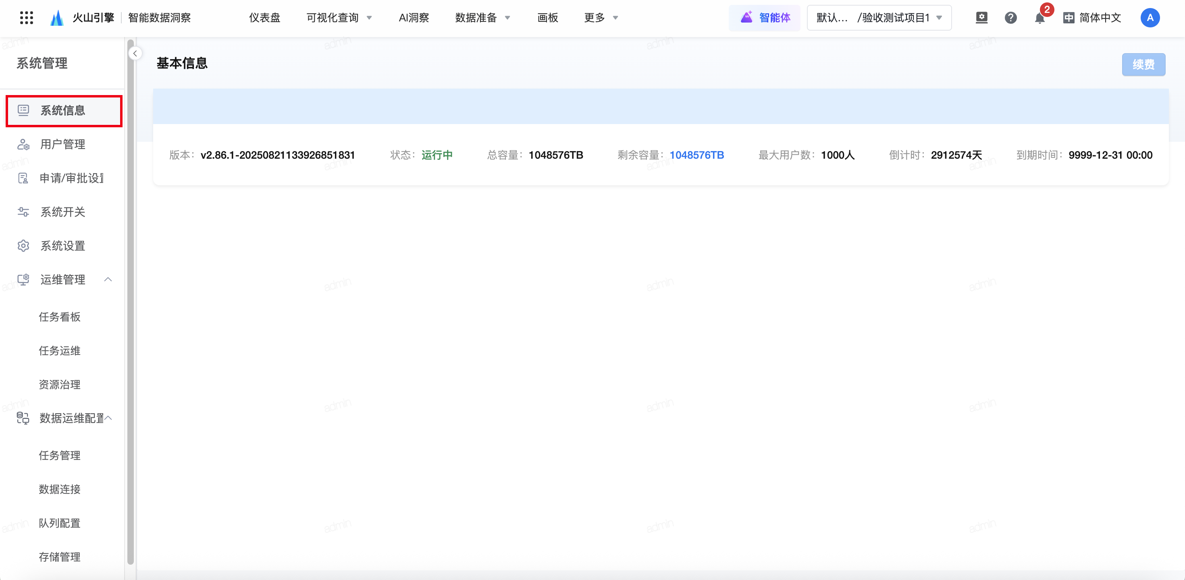This screenshot has width=1185, height=580.
Task: Collapse the sidebar with arrow button
Action: point(135,54)
